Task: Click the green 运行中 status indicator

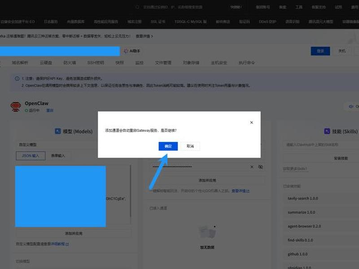Action: (32, 110)
